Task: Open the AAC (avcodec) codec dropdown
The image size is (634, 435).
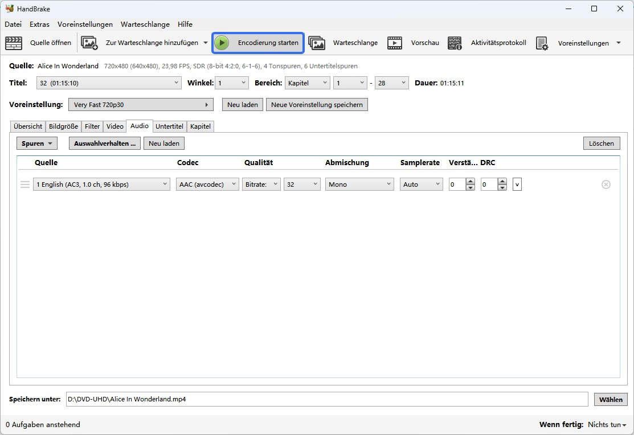Action: pos(207,184)
